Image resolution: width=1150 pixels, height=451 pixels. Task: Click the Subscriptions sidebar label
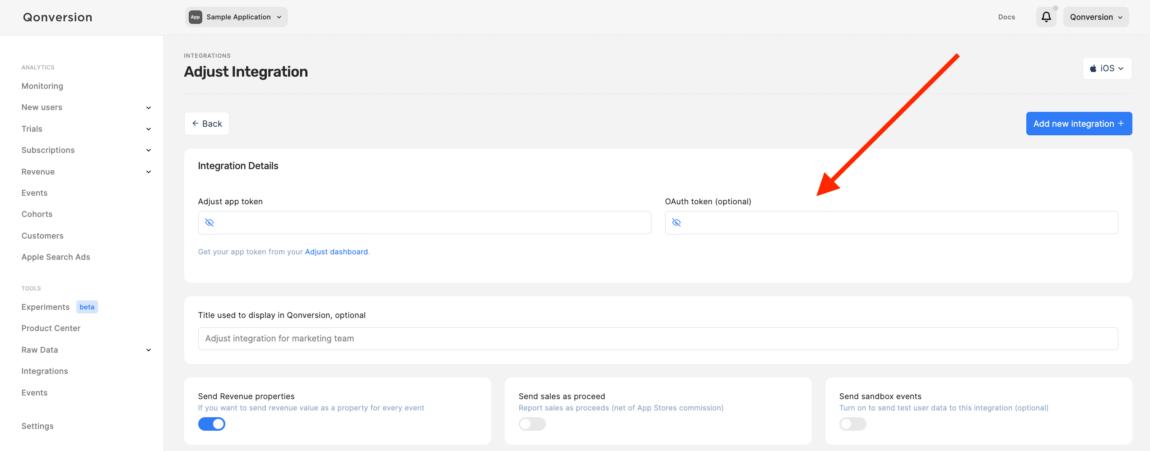(x=48, y=150)
